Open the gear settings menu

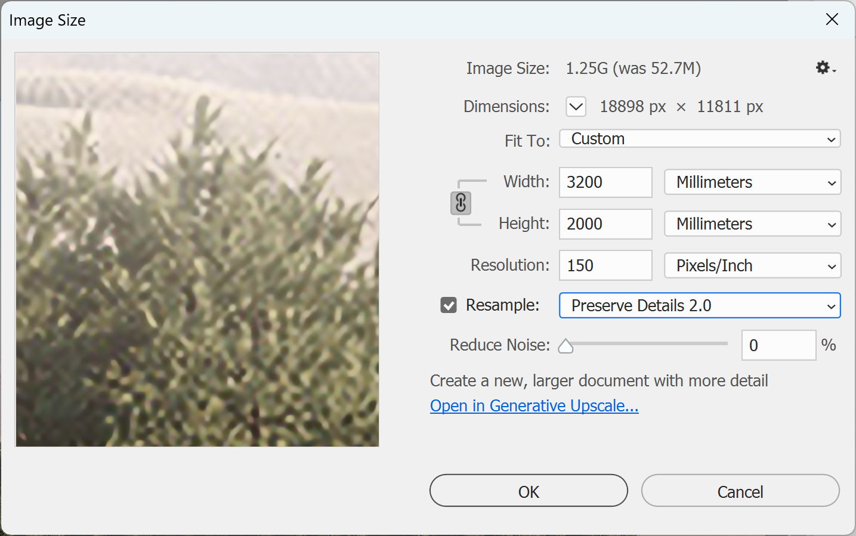(826, 68)
